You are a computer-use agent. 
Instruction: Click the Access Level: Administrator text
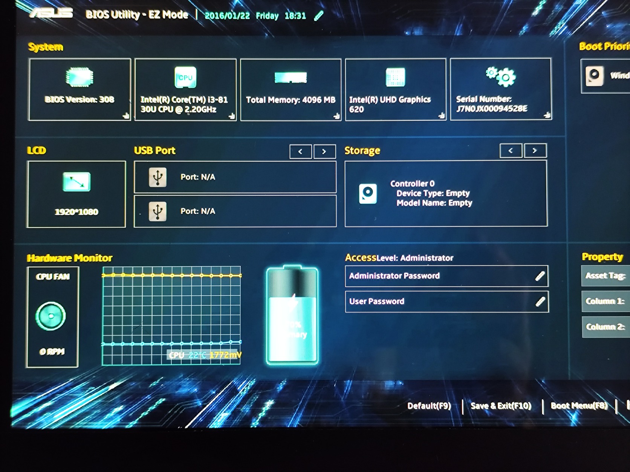[x=399, y=258]
